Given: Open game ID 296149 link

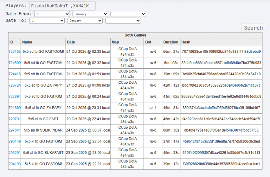Looking at the screenshot, I should tap(14, 141).
